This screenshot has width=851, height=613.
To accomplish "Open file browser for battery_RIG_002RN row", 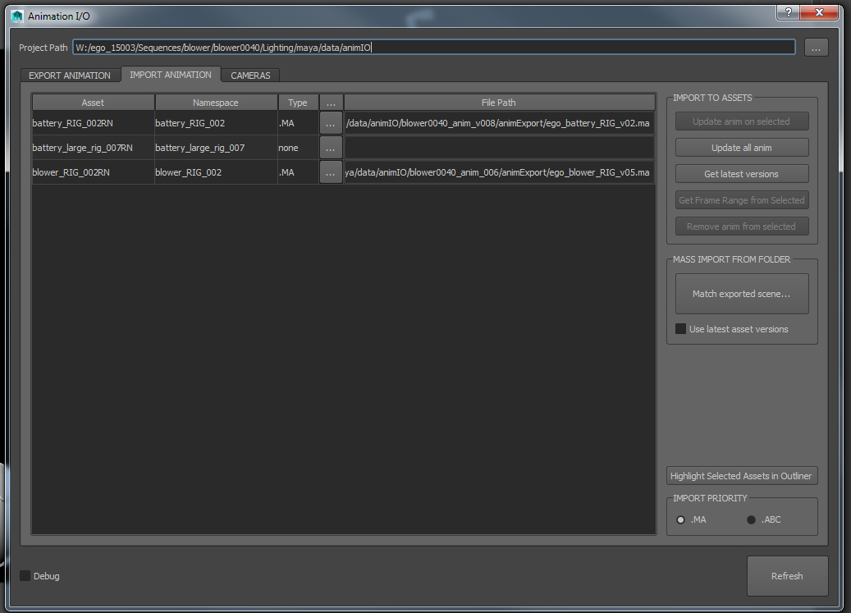I will [x=331, y=123].
